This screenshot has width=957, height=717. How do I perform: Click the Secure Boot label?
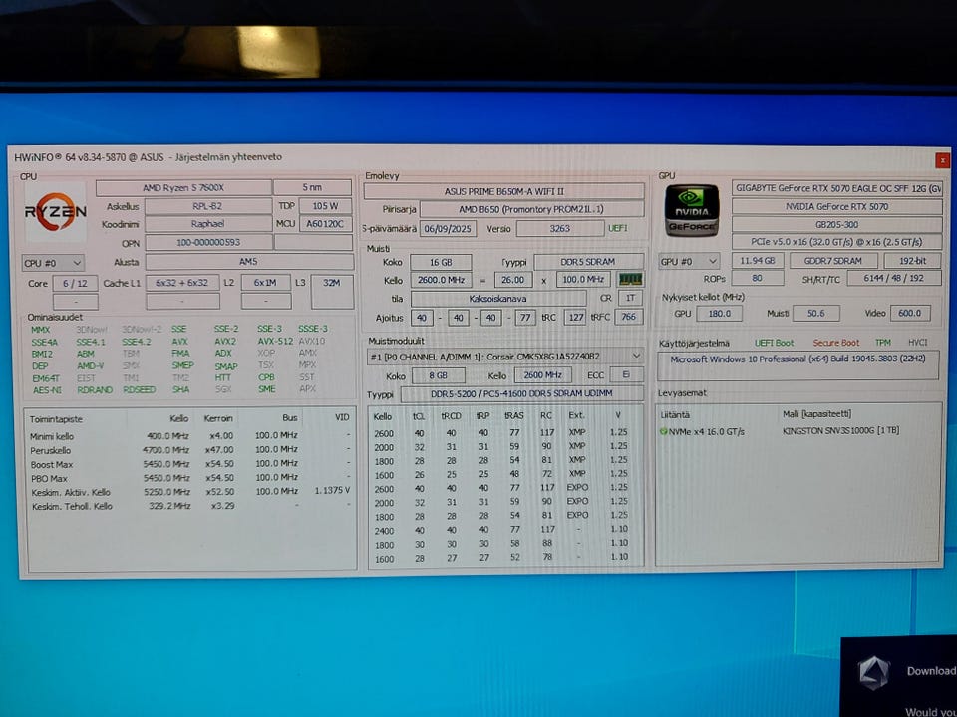point(835,343)
